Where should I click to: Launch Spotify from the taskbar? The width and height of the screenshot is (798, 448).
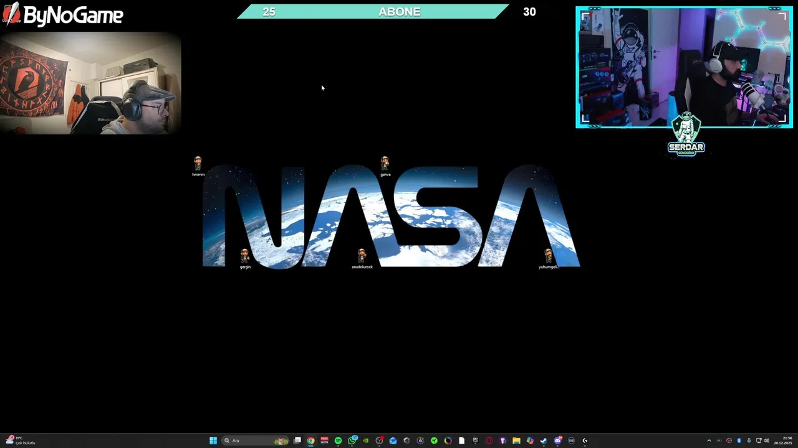338,441
